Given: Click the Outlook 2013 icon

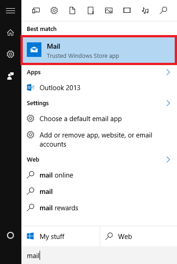Looking at the screenshot, I should coord(30,88).
